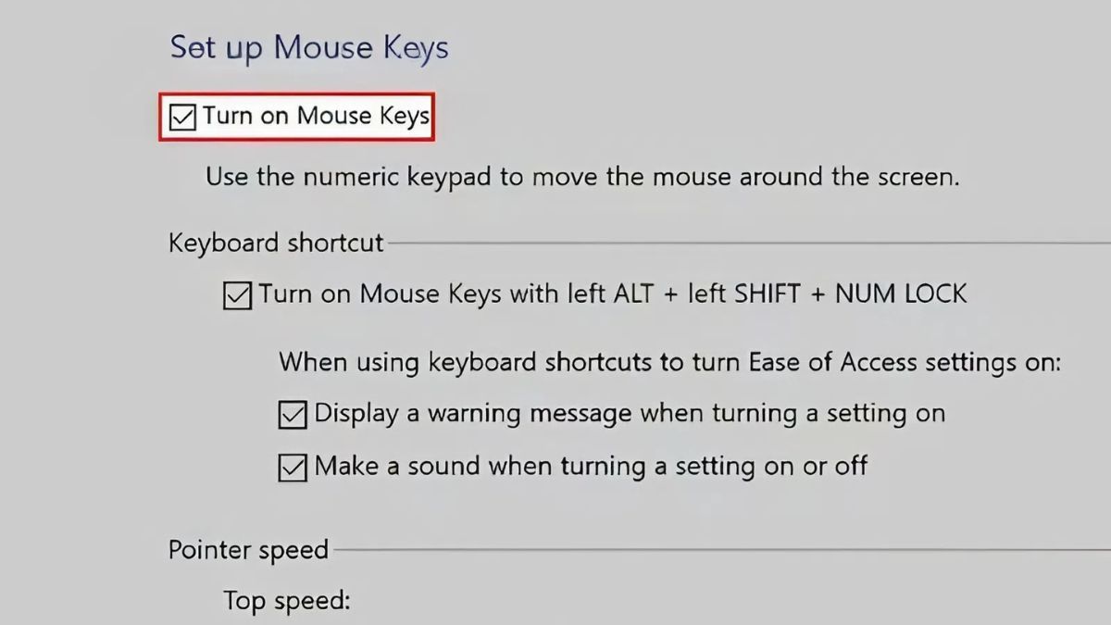Viewport: 1111px width, 625px height.
Task: Uncheck Make a sound when turning a setting on or off
Action: [x=292, y=466]
